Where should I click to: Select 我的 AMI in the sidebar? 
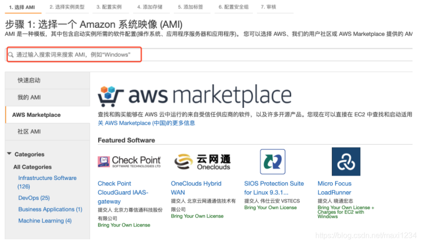point(48,98)
